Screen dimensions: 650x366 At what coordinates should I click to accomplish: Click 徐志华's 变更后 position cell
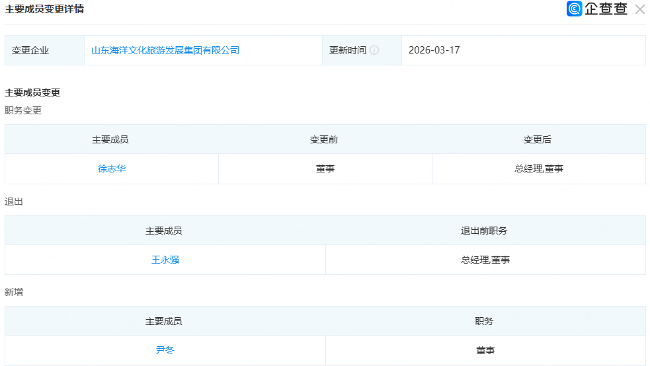point(538,168)
